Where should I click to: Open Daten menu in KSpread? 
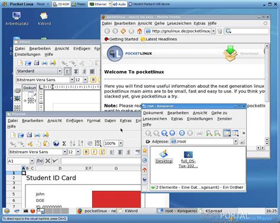click(x=110, y=120)
